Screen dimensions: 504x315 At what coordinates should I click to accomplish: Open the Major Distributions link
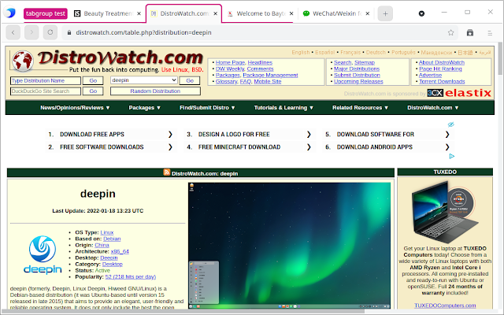coord(357,69)
